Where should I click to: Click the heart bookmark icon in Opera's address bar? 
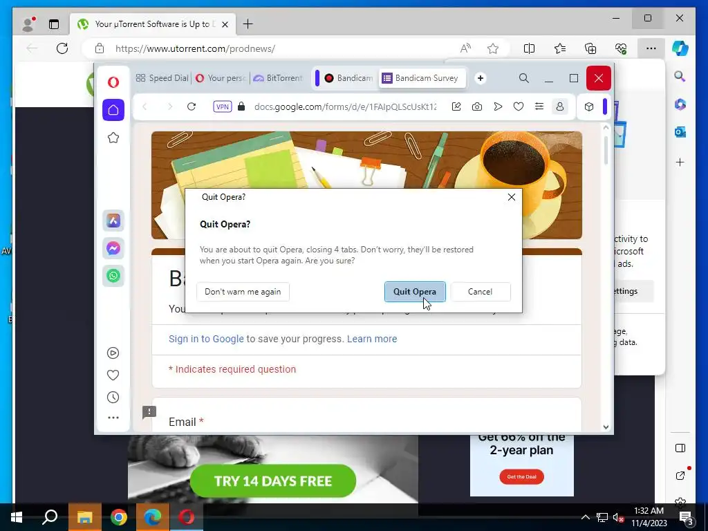coord(519,106)
